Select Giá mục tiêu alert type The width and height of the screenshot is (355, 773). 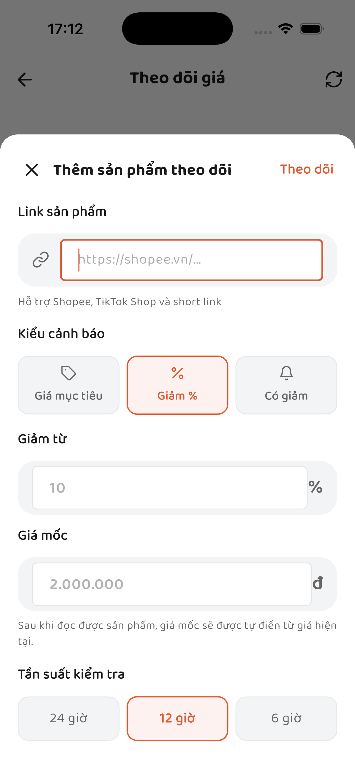pos(69,385)
